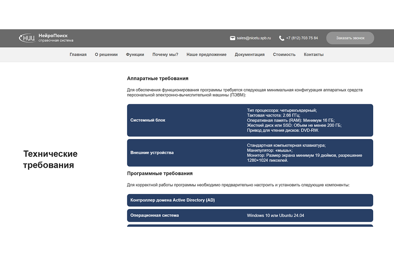Navigate to Наше предложение
Screen dimensions: 394x256
(206, 54)
